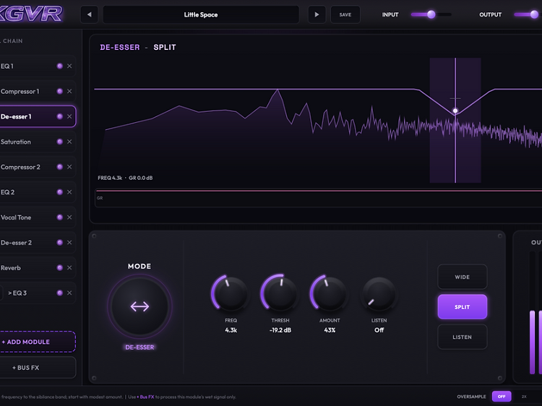Click the + BUS FX button
The height and width of the screenshot is (406, 542).
[38, 368]
